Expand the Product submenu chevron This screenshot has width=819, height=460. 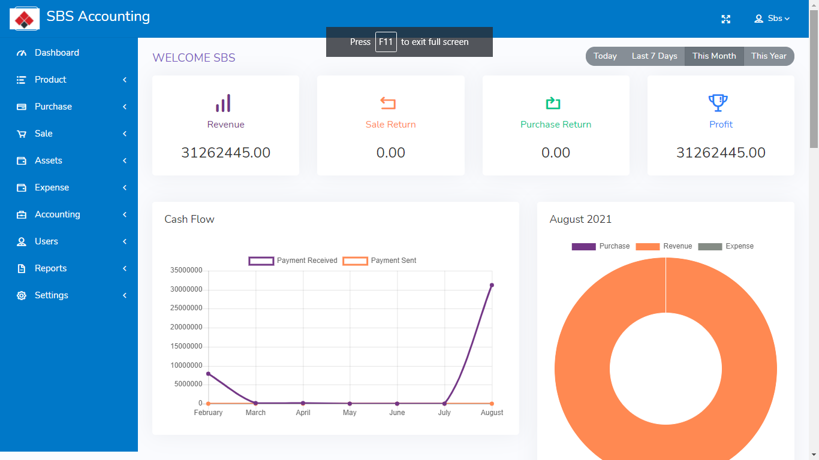click(x=125, y=80)
